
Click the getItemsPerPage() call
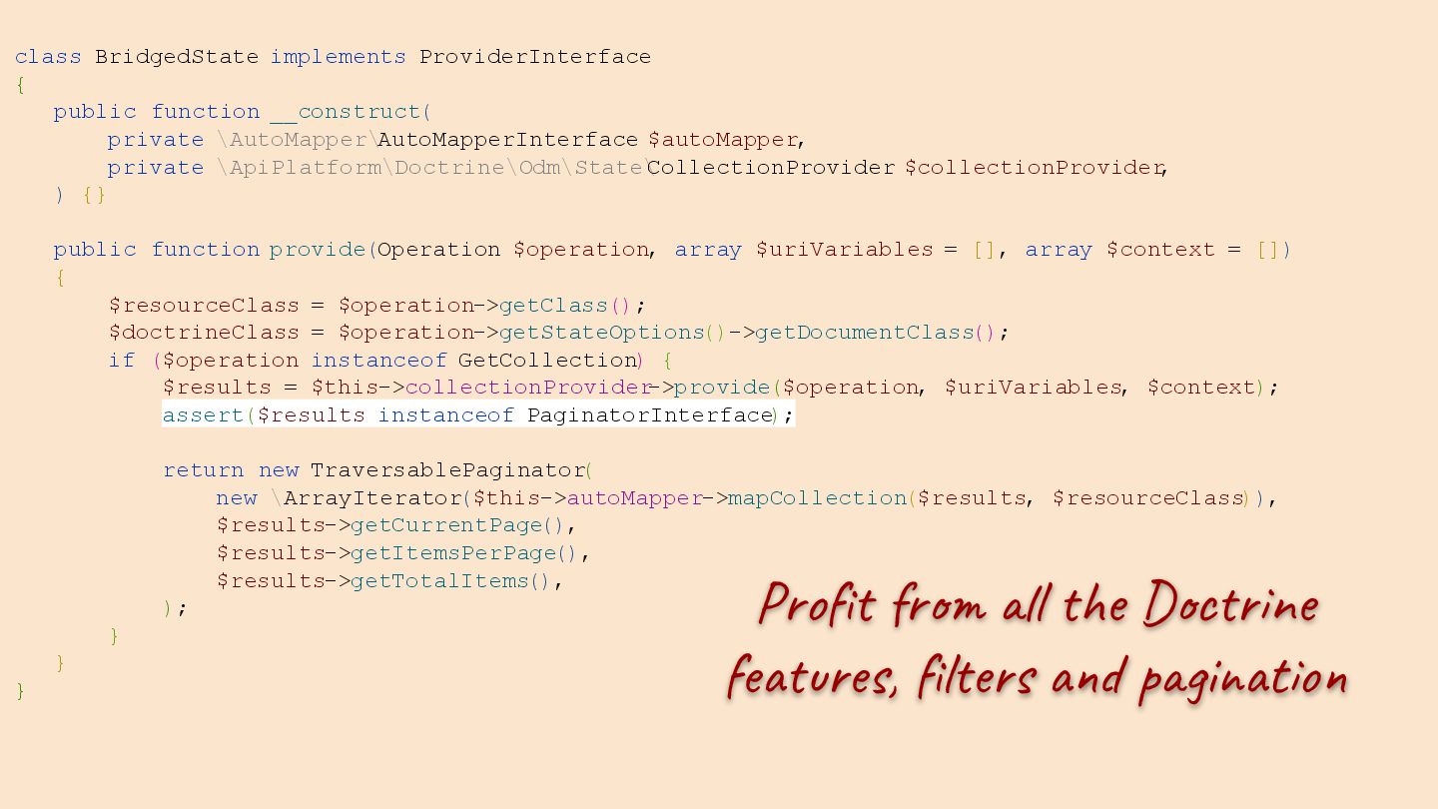(464, 553)
